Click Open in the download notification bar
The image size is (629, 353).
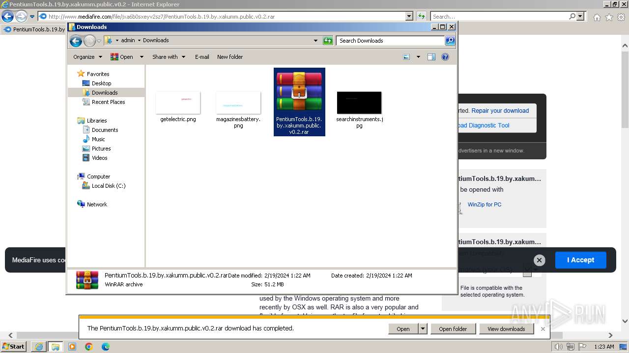[403, 329]
